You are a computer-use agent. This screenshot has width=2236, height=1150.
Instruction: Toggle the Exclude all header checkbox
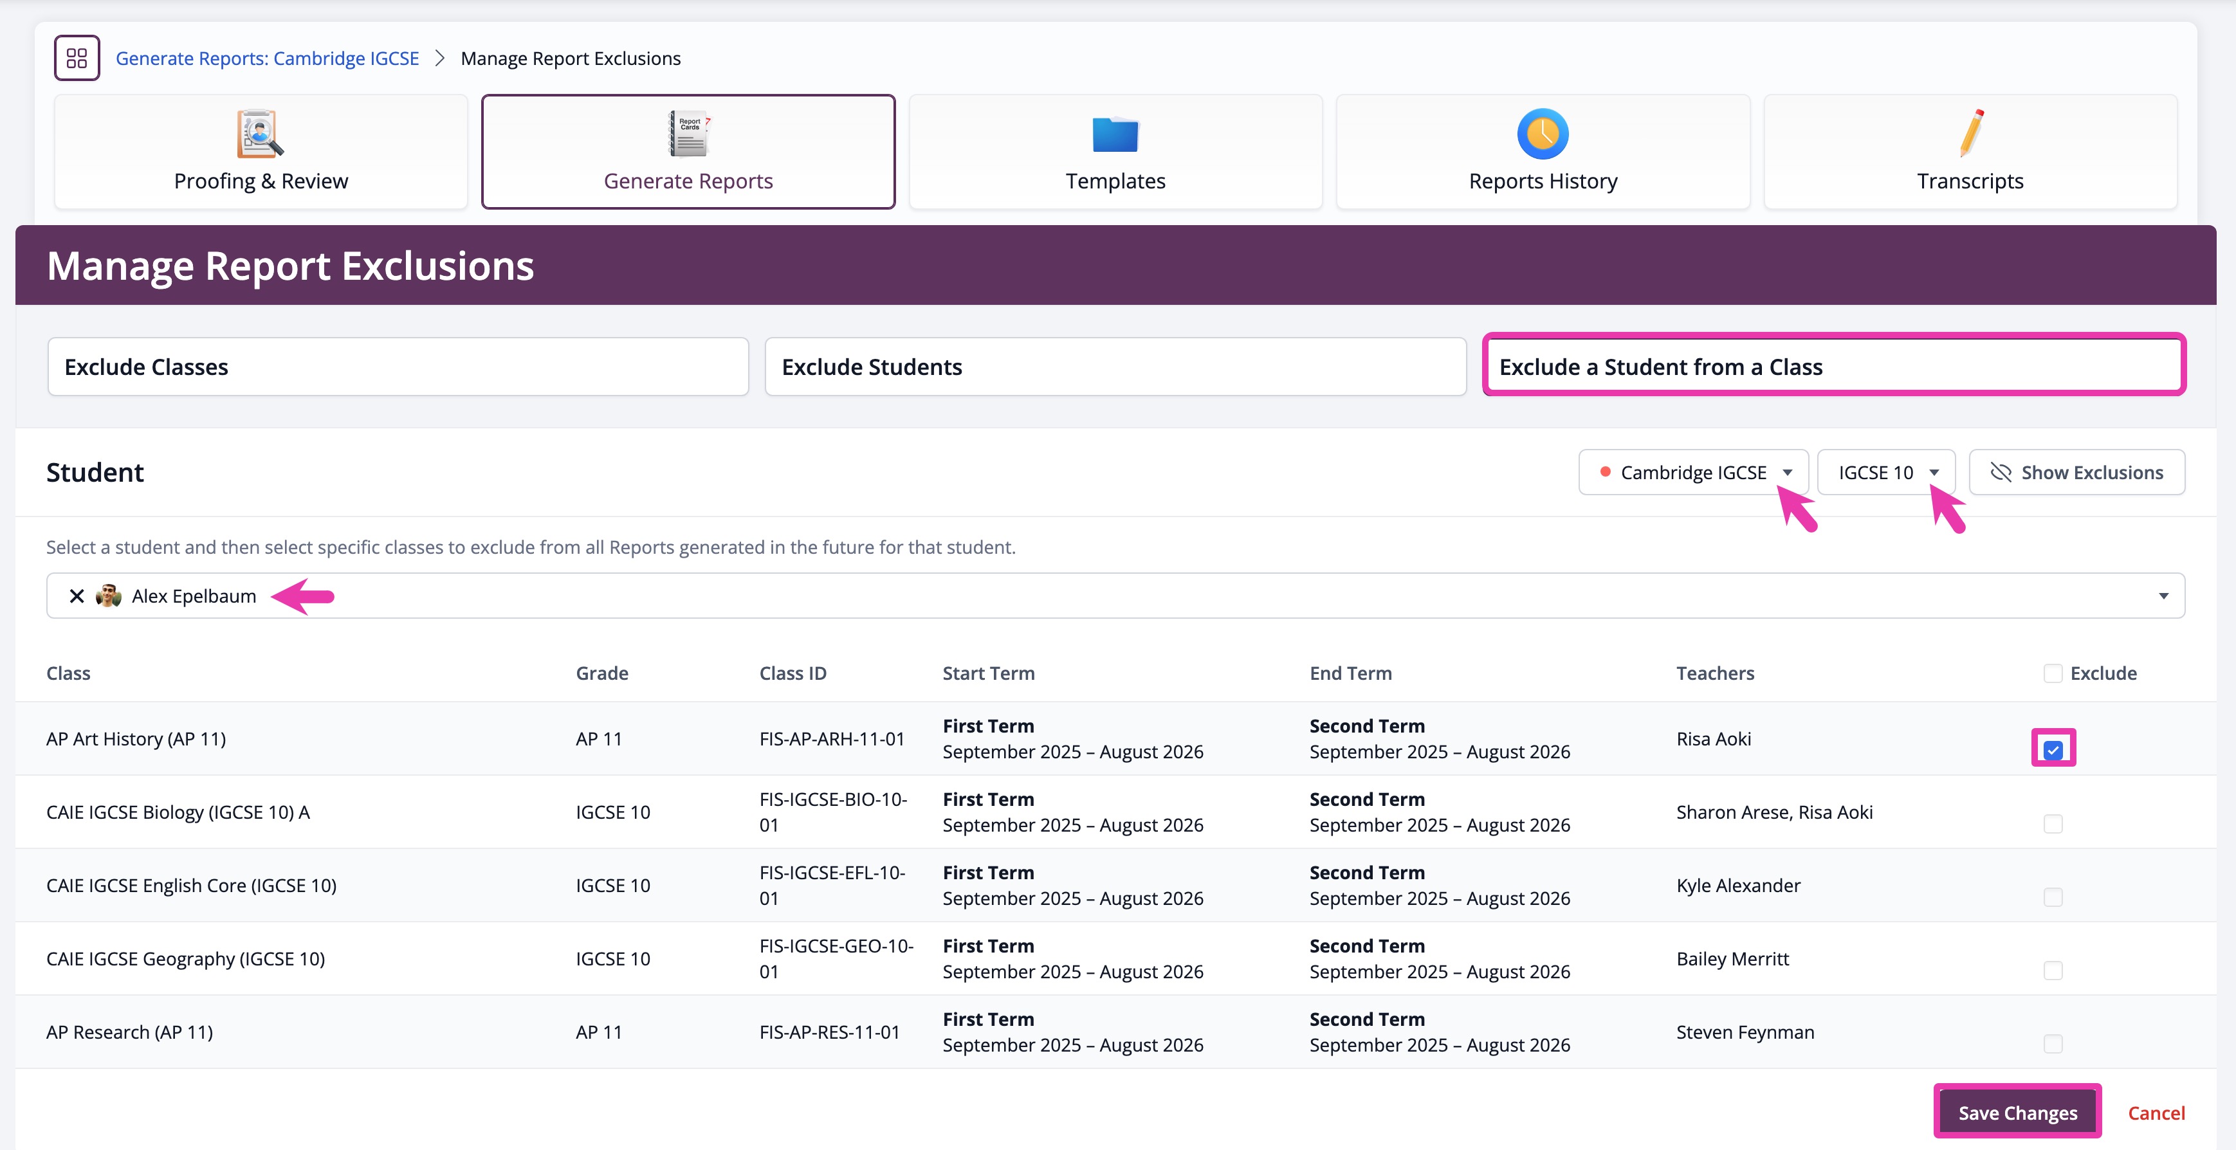(x=2053, y=673)
